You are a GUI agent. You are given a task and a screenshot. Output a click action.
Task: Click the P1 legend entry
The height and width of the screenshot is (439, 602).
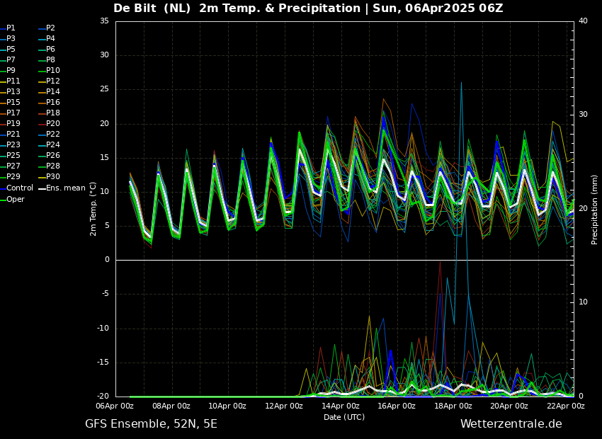pos(11,28)
